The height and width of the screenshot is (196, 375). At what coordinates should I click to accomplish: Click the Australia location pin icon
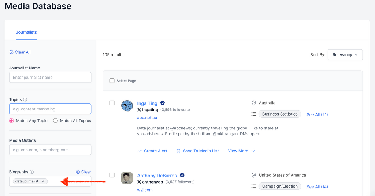(x=254, y=103)
